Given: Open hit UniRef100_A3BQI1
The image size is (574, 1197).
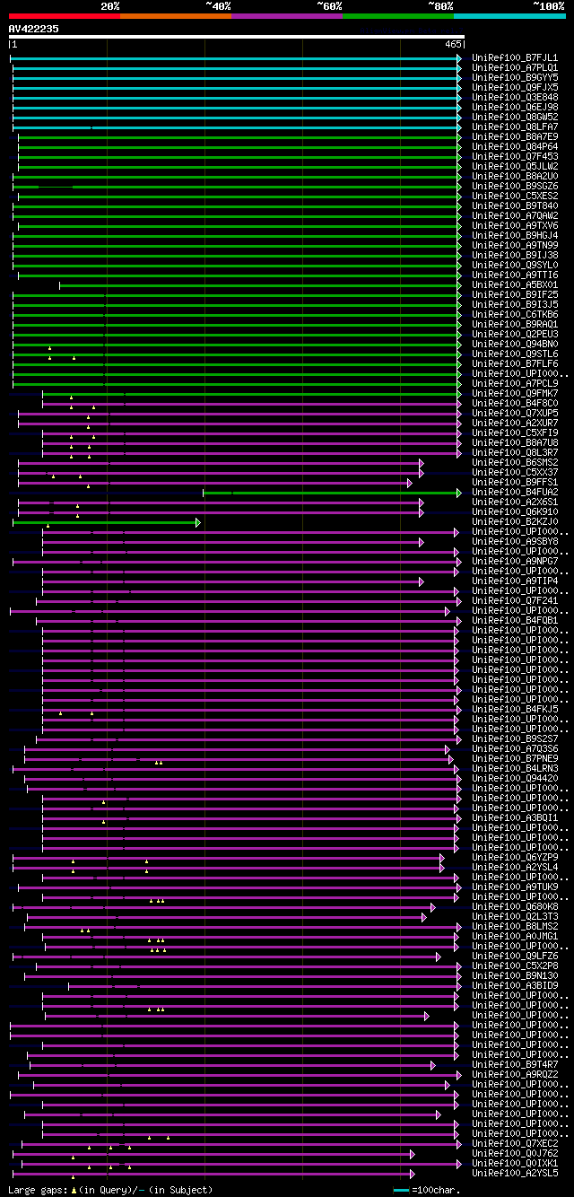Looking at the screenshot, I should [x=515, y=817].
